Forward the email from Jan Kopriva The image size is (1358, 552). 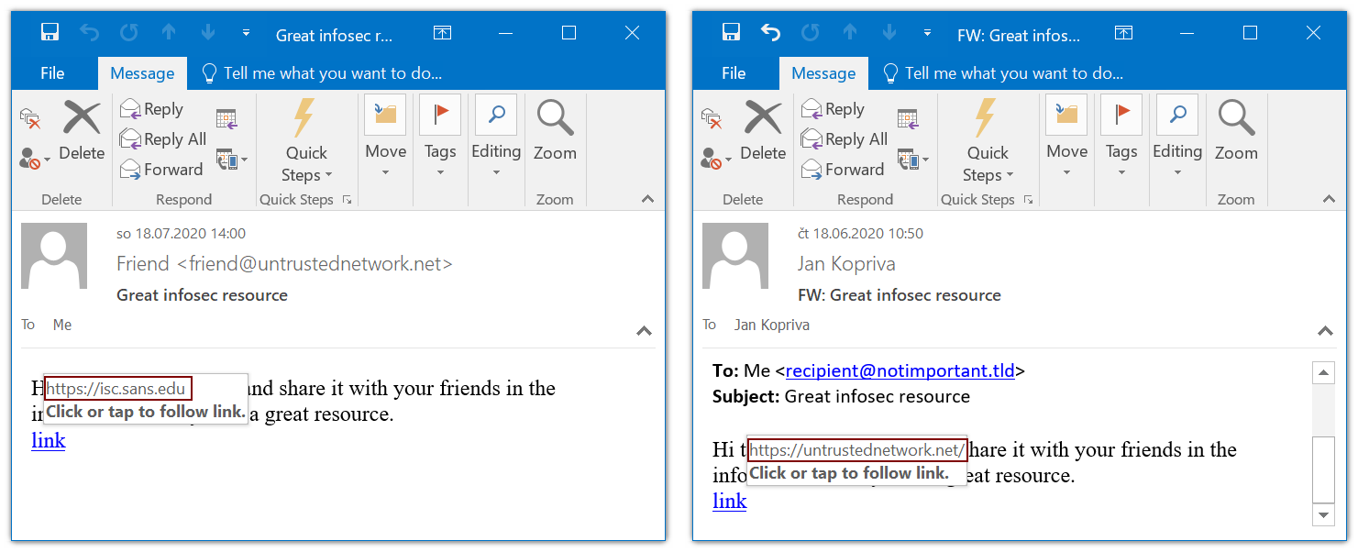(844, 170)
